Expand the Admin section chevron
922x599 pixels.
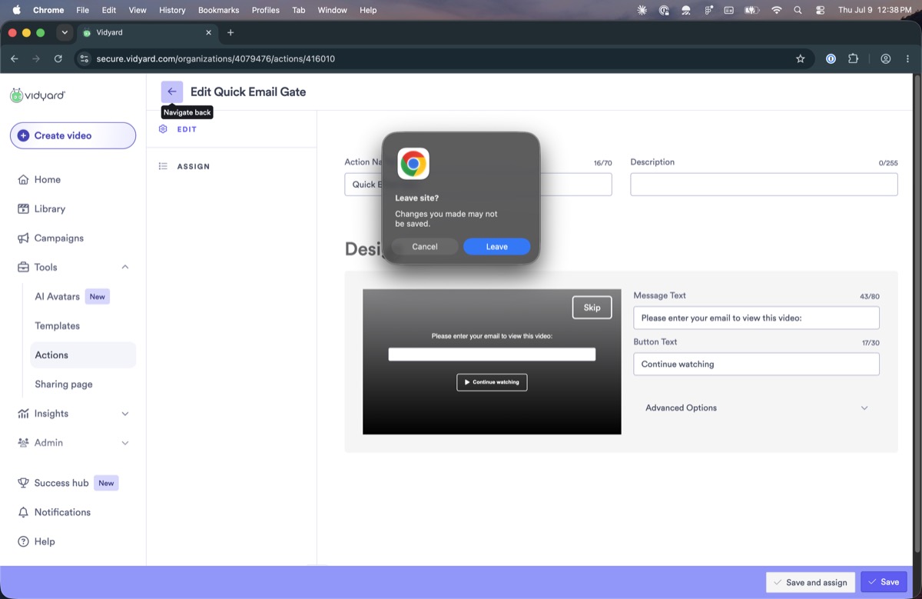click(x=125, y=443)
